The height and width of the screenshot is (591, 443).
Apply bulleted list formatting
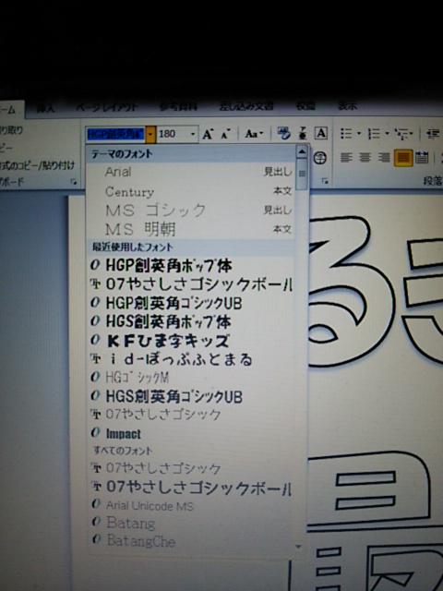coord(346,133)
